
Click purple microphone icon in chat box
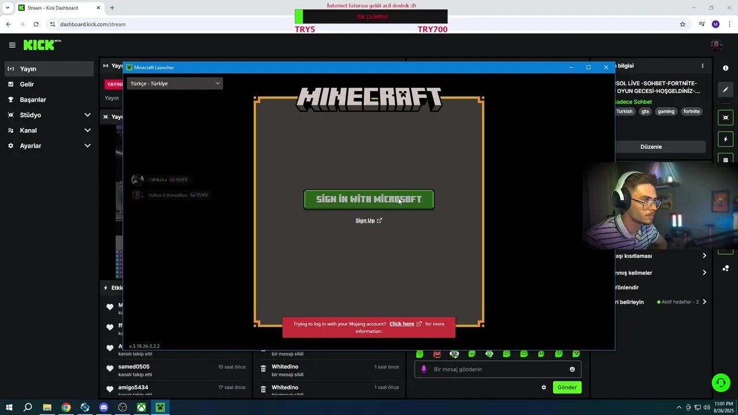tap(424, 369)
